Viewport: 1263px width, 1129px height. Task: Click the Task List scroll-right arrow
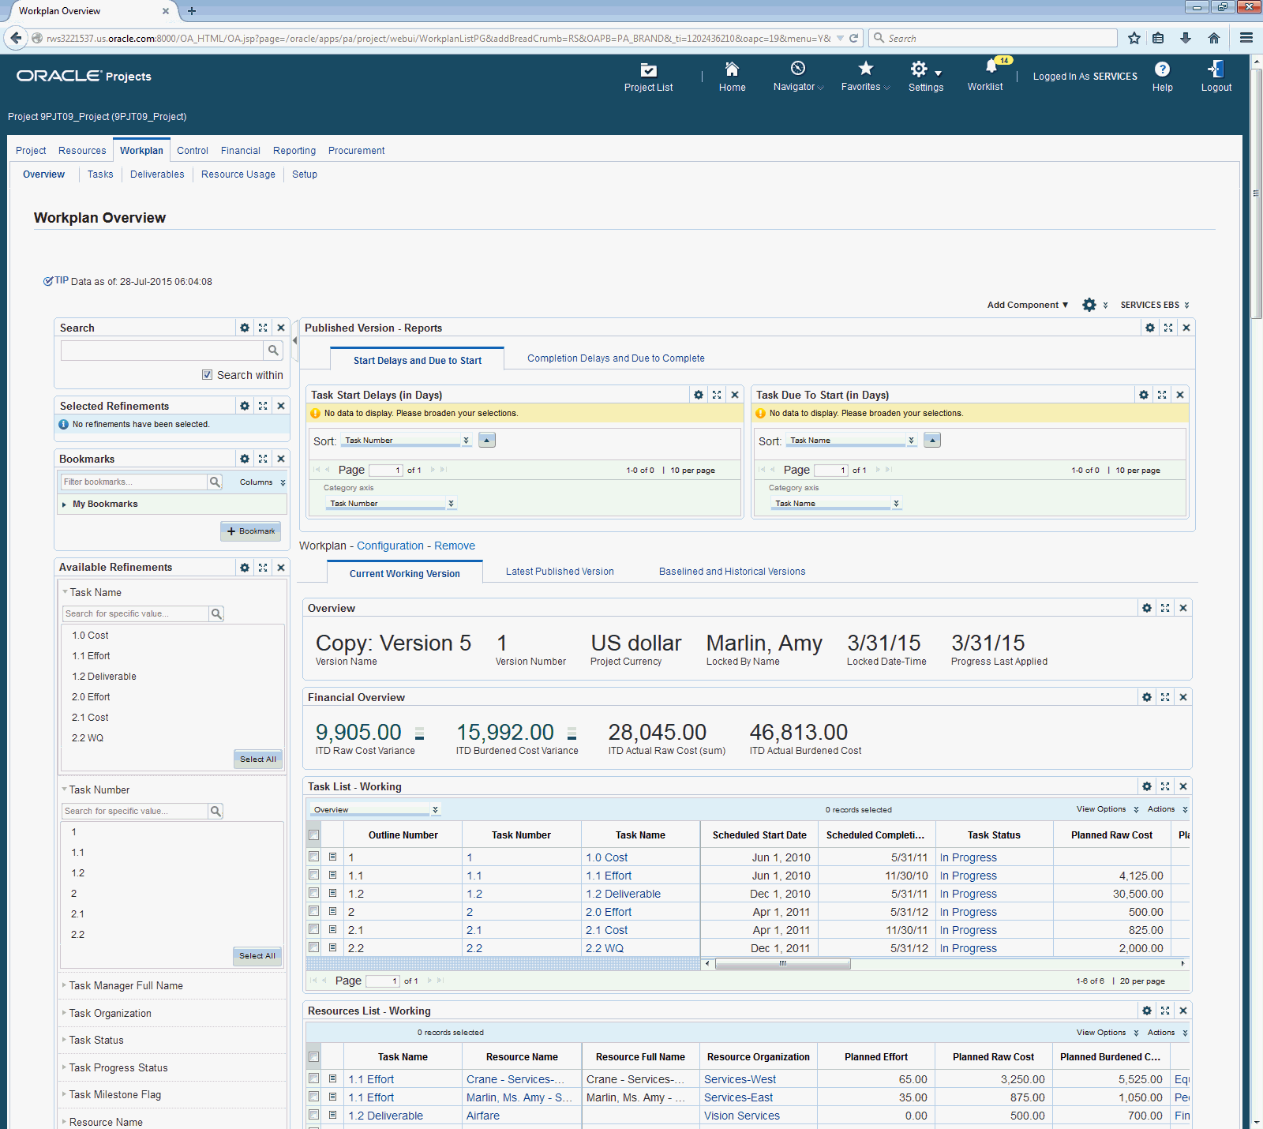coord(1182,963)
